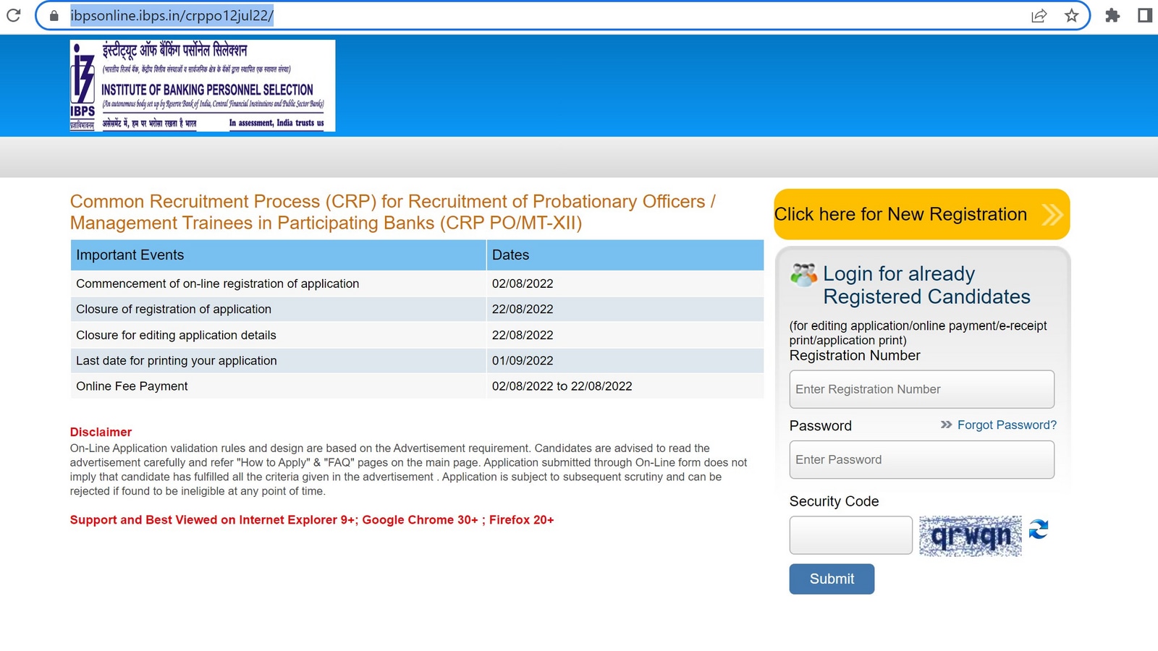The width and height of the screenshot is (1158, 651).
Task: Toggle the browser side panel icon
Action: point(1145,15)
